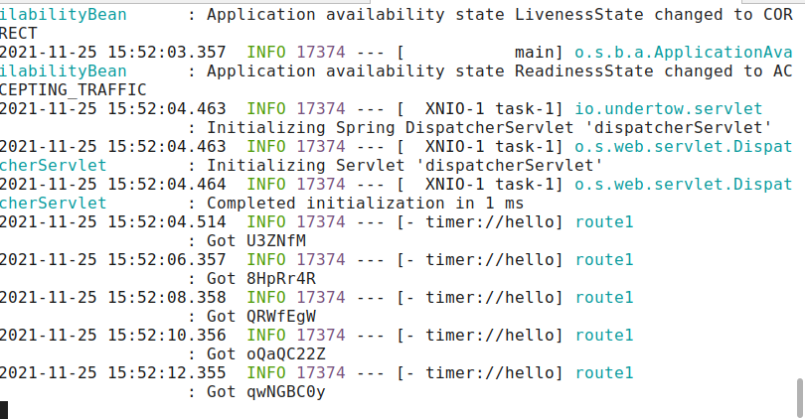This screenshot has height=419, width=805.
Task: Click the 'io.undertow.servlet' logger name
Action: pyautogui.click(x=669, y=109)
